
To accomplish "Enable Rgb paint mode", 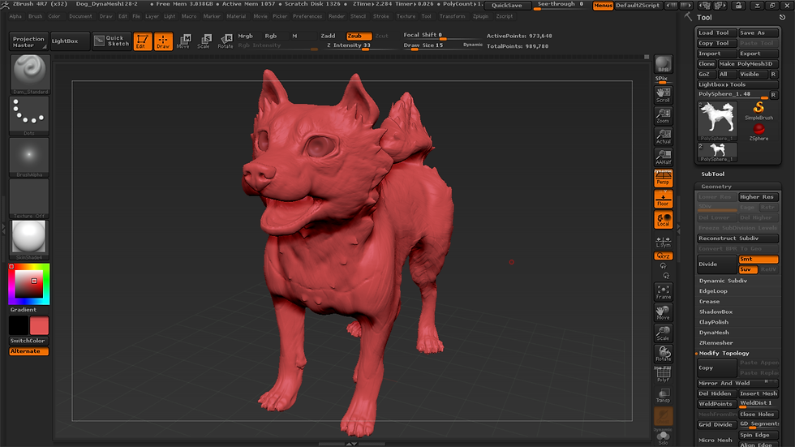I will tap(271, 36).
